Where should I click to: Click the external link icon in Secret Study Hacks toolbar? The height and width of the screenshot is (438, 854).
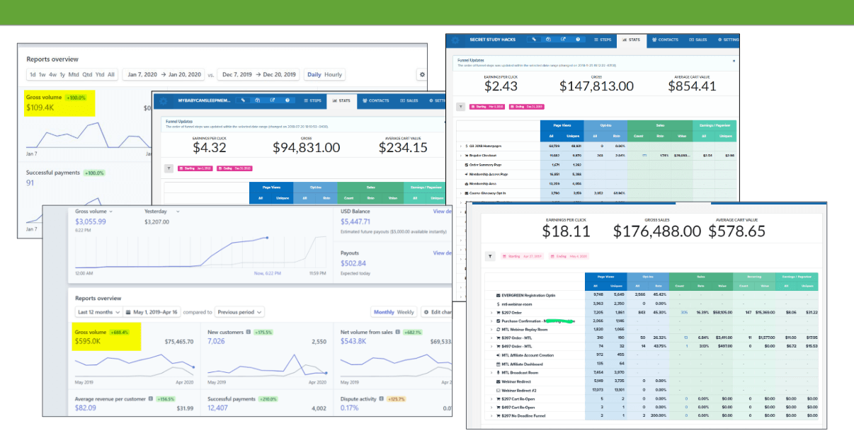(563, 40)
